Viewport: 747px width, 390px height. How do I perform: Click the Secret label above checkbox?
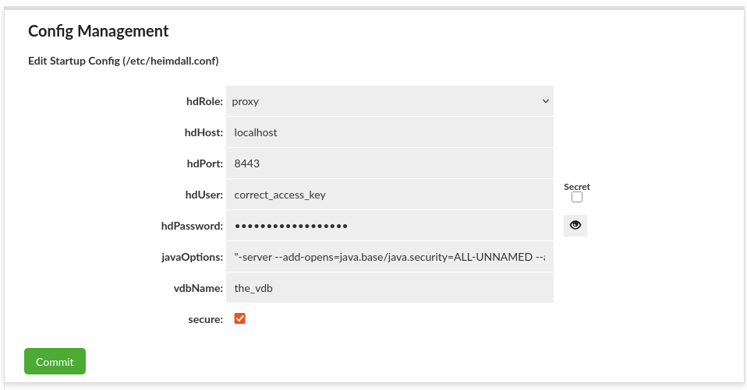[577, 187]
